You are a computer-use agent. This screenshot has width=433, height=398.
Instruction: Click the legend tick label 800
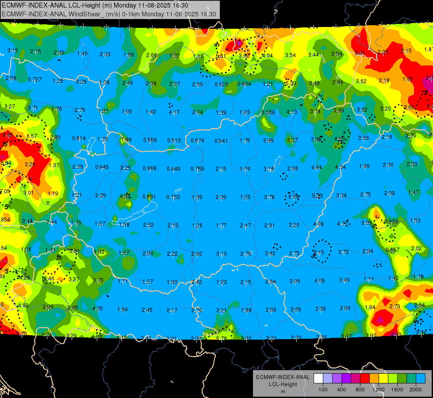[360, 390]
